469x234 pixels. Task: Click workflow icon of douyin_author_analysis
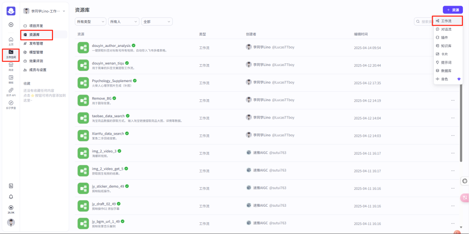coord(83,48)
